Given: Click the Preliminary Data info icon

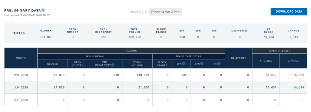Looking at the screenshot, I should tap(43, 10).
